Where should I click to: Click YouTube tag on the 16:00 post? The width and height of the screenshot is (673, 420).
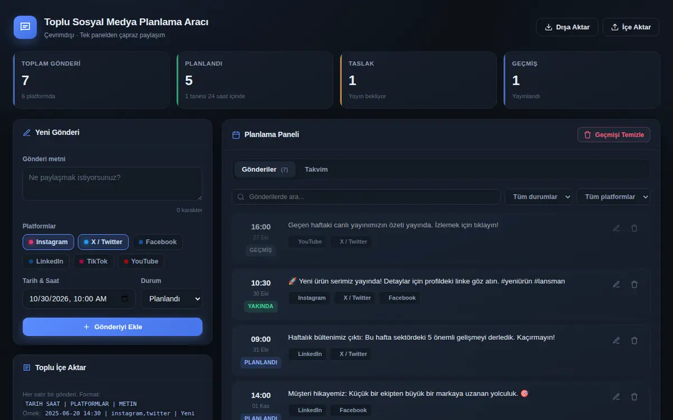[307, 242]
